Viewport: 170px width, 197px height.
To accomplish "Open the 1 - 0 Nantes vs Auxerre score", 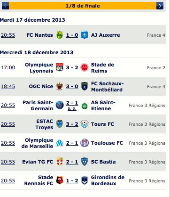I will coord(72,35).
